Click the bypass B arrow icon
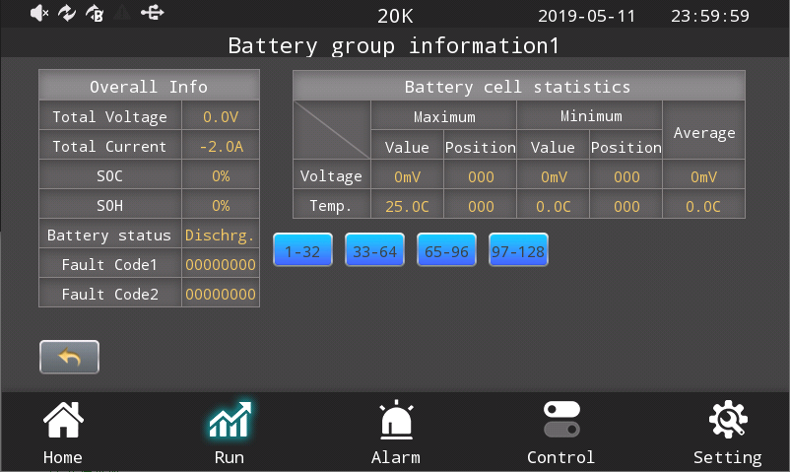The width and height of the screenshot is (790, 472). 95,13
